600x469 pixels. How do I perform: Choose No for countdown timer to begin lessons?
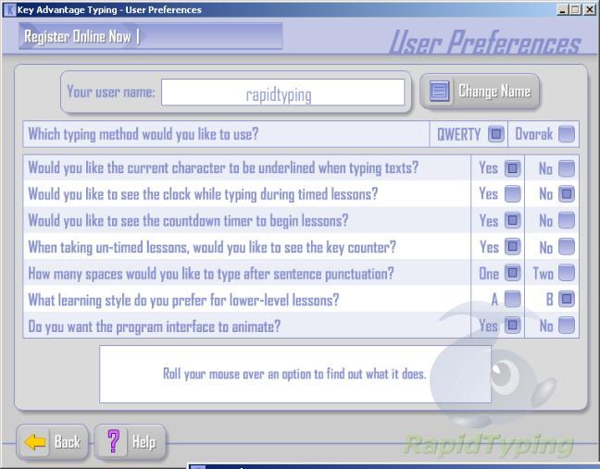click(567, 220)
